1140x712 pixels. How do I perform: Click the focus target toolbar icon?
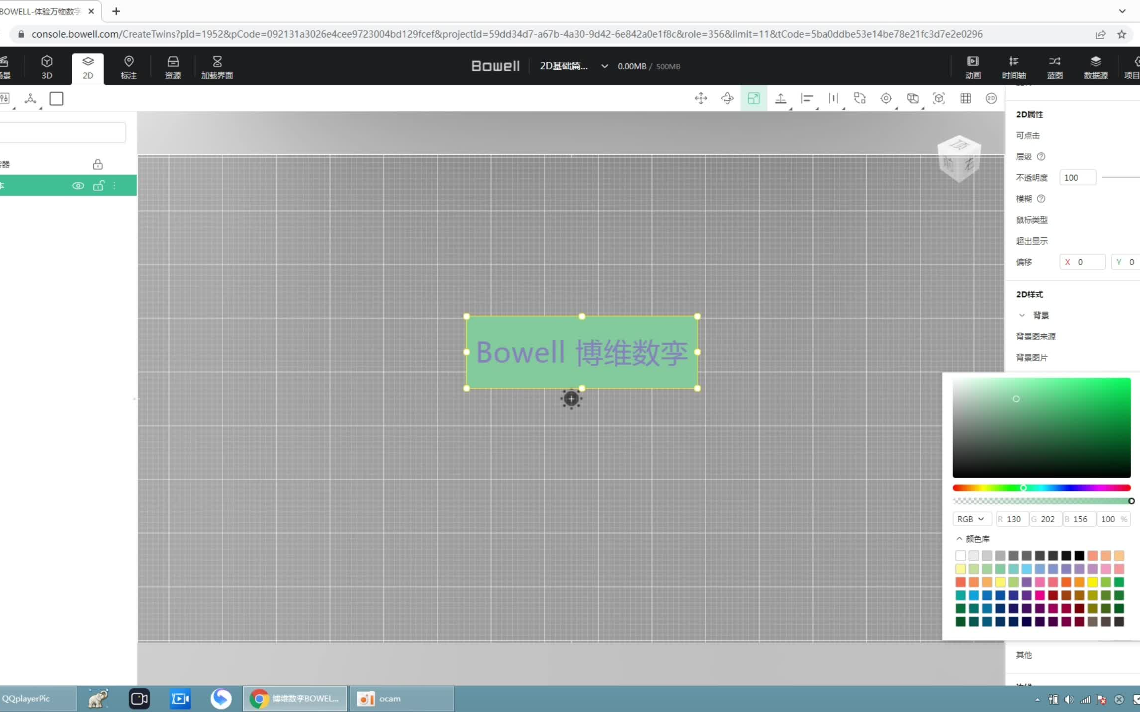[886, 98]
